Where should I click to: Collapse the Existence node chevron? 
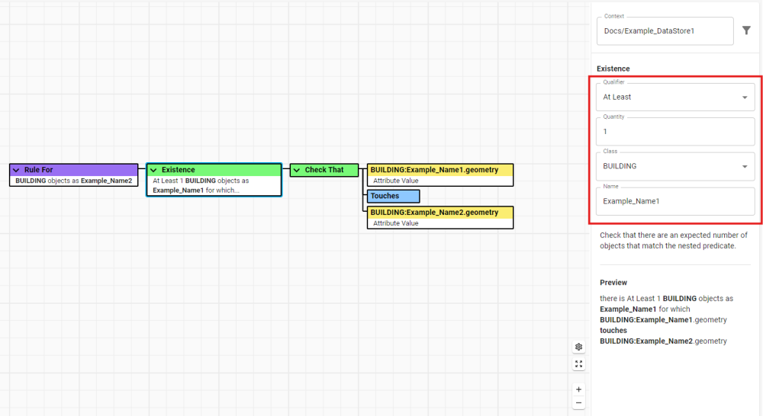(x=153, y=170)
